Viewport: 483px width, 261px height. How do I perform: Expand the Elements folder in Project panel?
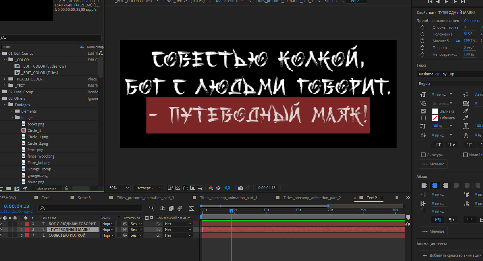(x=11, y=111)
